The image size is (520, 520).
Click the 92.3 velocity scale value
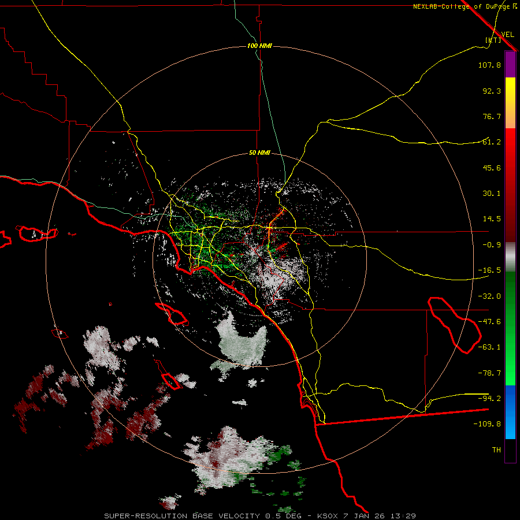click(x=492, y=91)
